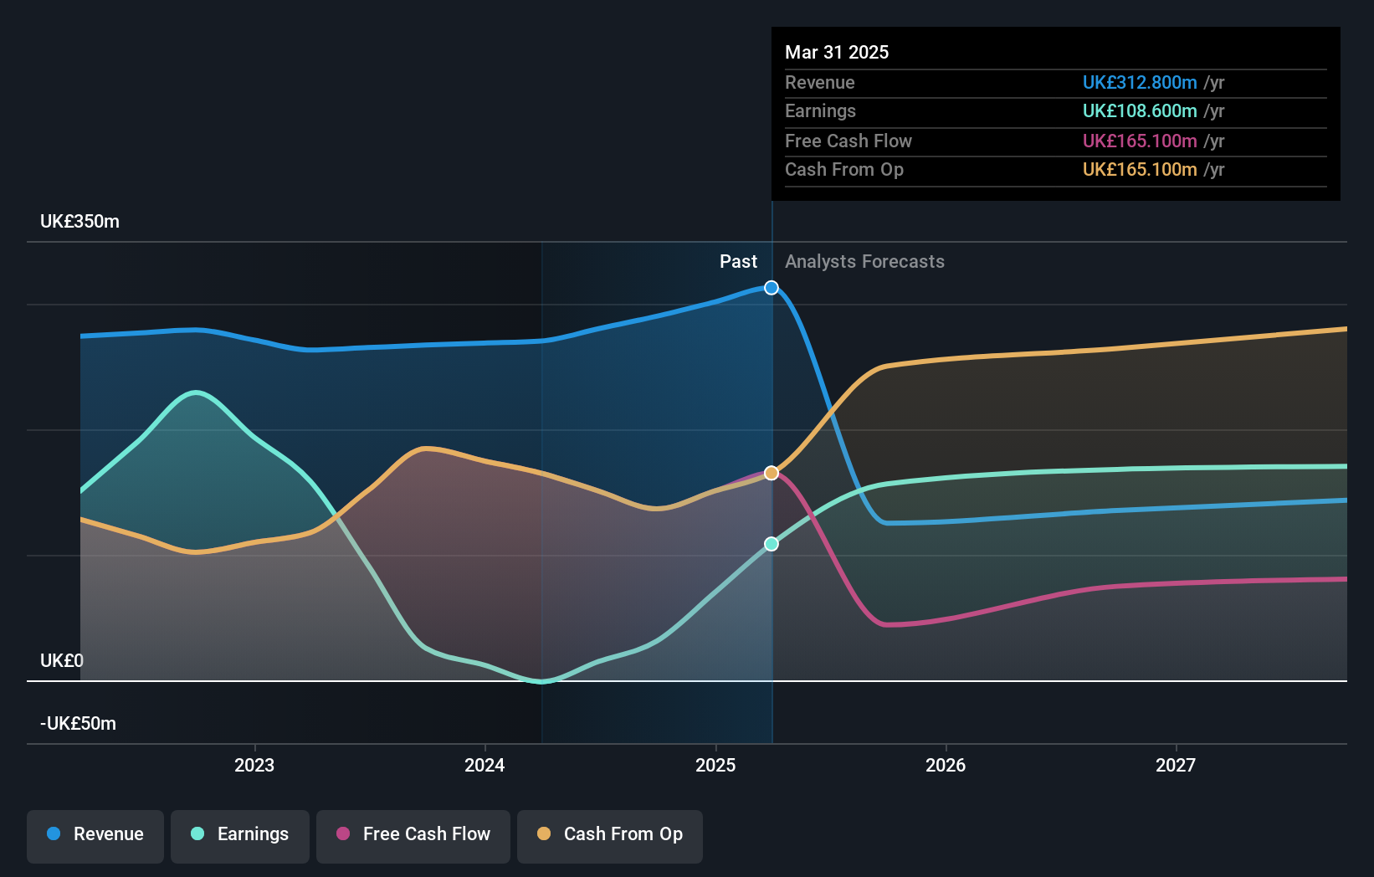The width and height of the screenshot is (1374, 877).
Task: Toggle the Free Cash Flow series off
Action: click(x=413, y=834)
